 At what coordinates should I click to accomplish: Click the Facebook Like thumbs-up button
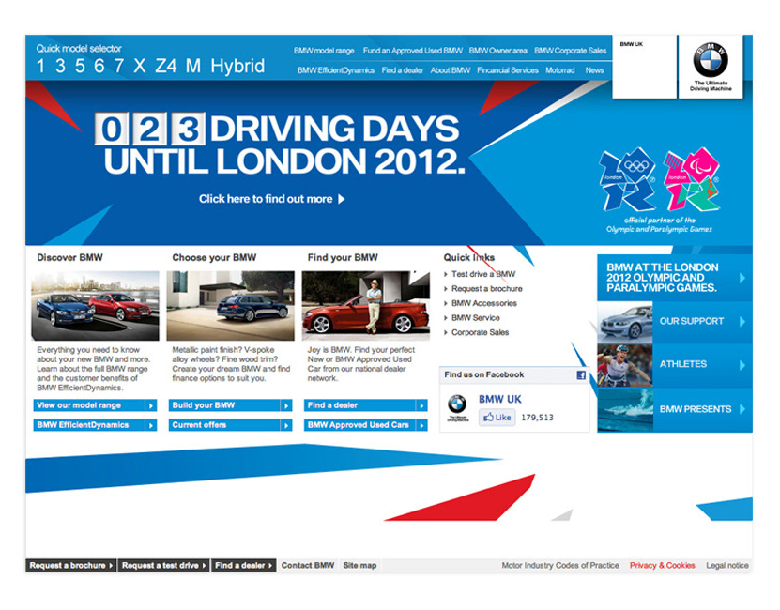(x=497, y=418)
